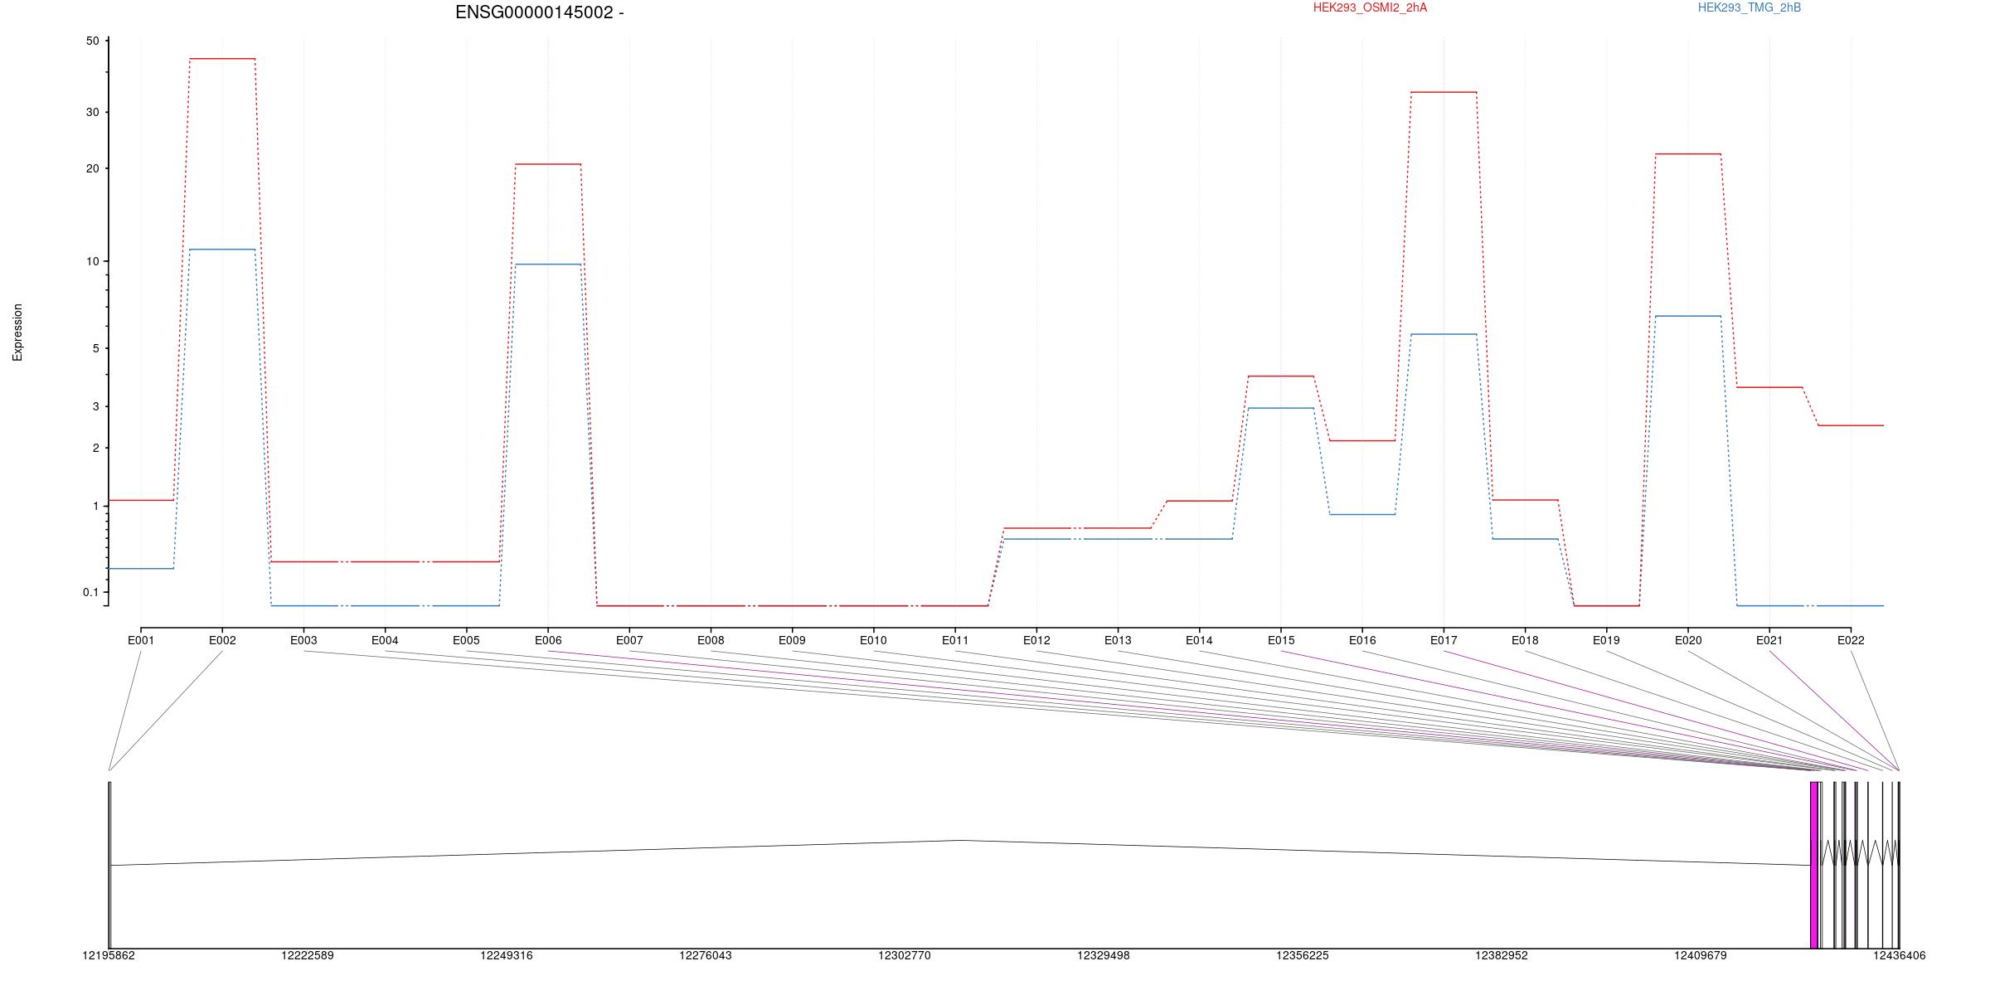Click y-axis tick value 2

pos(95,448)
